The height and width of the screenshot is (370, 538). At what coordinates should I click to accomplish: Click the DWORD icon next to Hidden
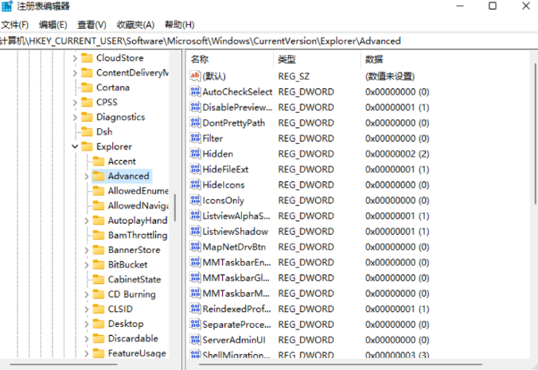click(x=196, y=154)
